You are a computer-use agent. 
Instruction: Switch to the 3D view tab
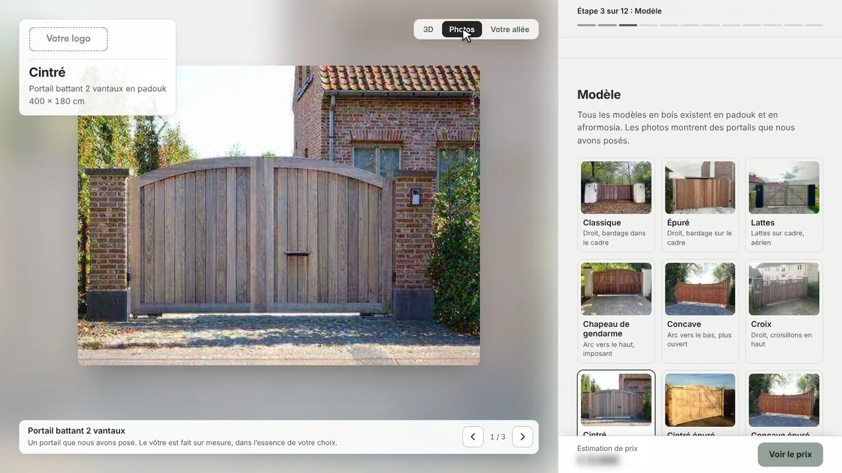pyautogui.click(x=429, y=29)
